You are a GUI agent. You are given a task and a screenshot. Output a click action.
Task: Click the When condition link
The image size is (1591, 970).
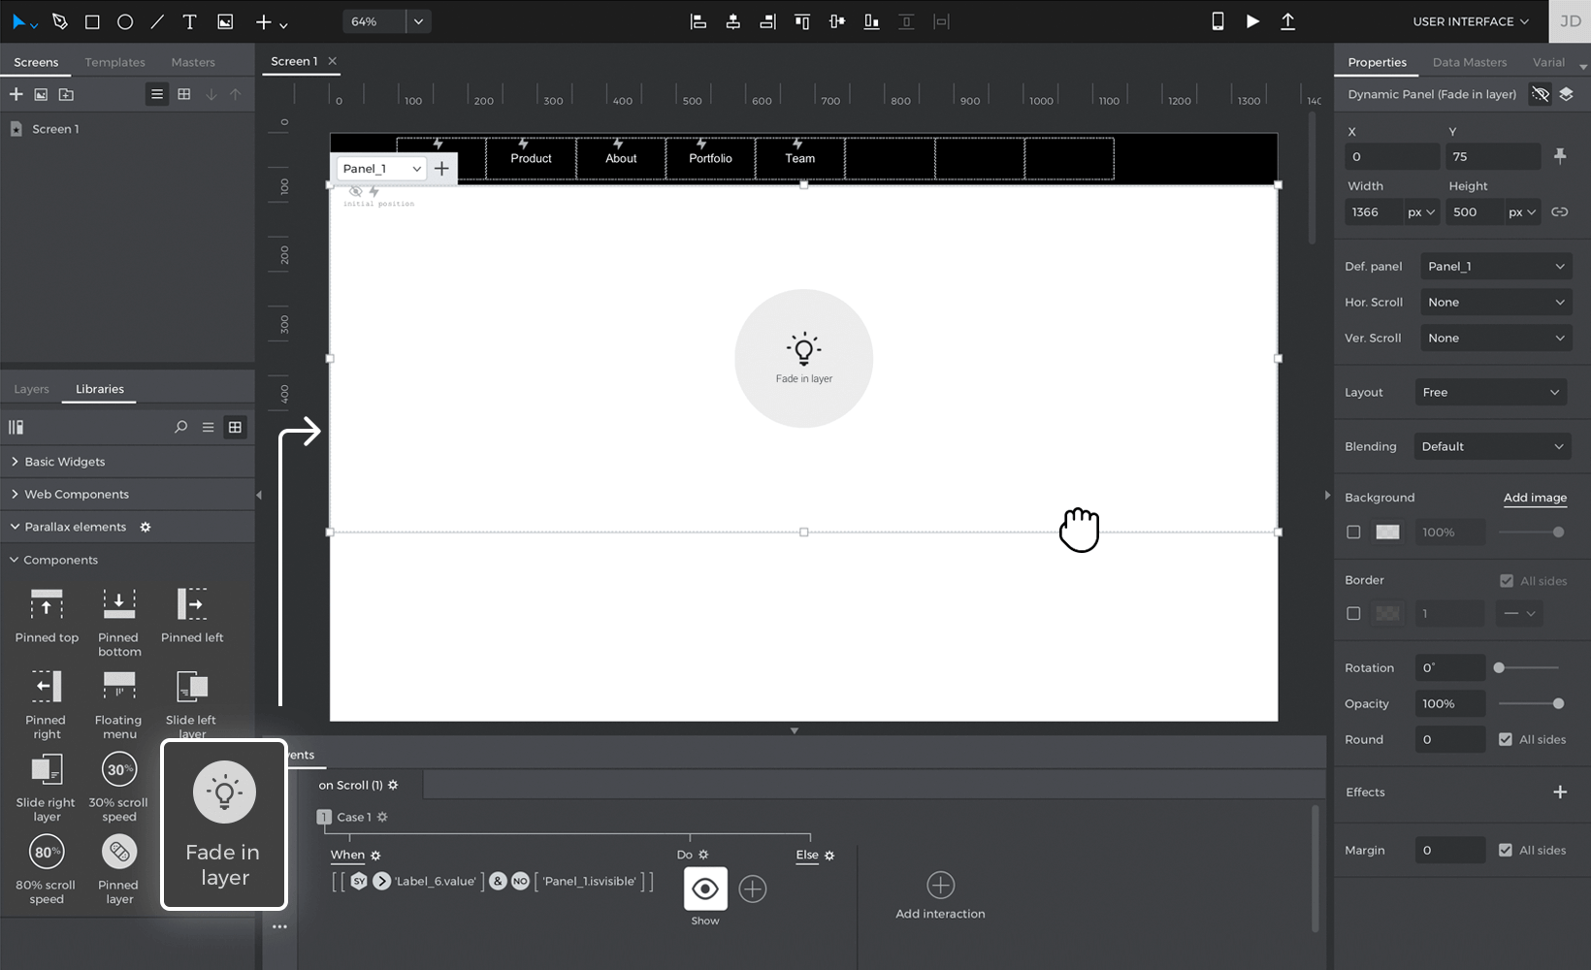[347, 855]
